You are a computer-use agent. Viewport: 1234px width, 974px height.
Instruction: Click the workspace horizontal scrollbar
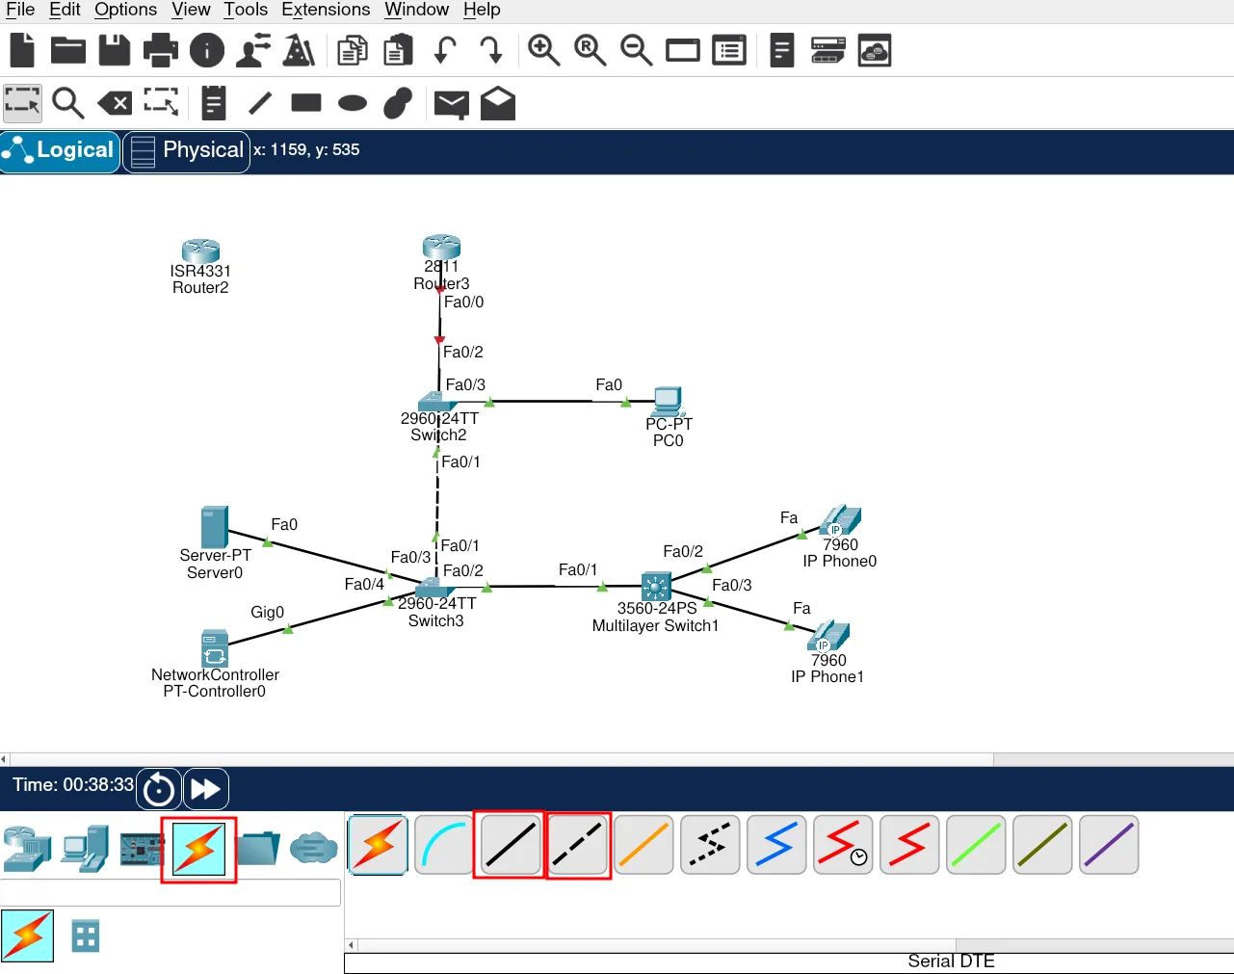pyautogui.click(x=501, y=759)
